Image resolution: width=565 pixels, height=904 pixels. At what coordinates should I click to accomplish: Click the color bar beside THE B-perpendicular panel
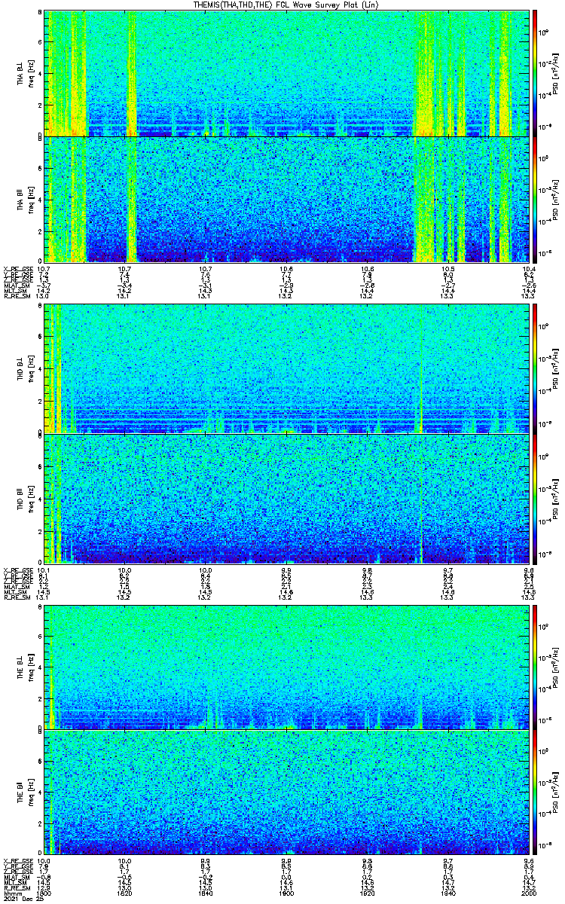(x=535, y=667)
